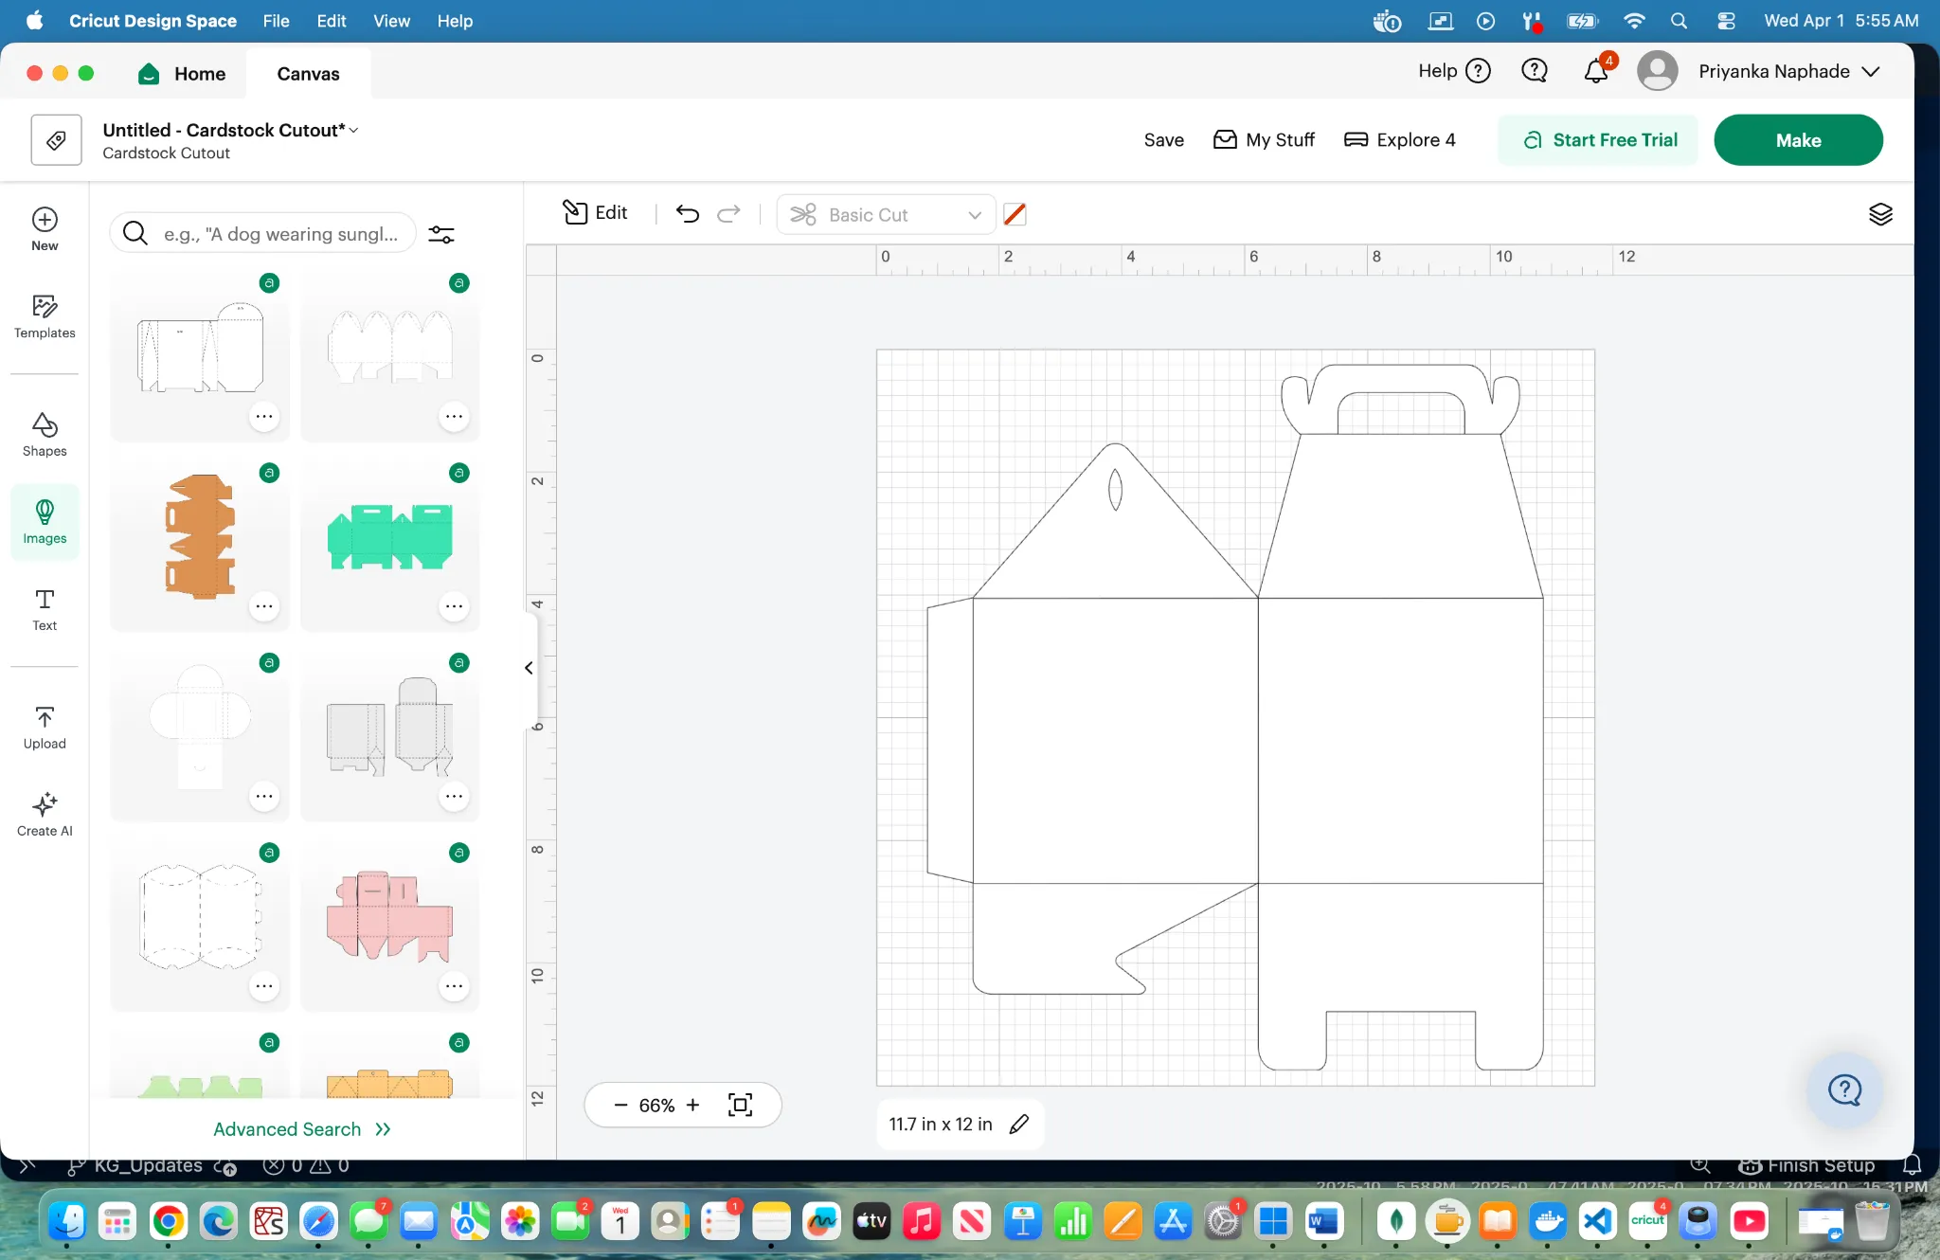Viewport: 1940px width, 1260px height.
Task: Switch to the Home tab
Action: [x=182, y=74]
